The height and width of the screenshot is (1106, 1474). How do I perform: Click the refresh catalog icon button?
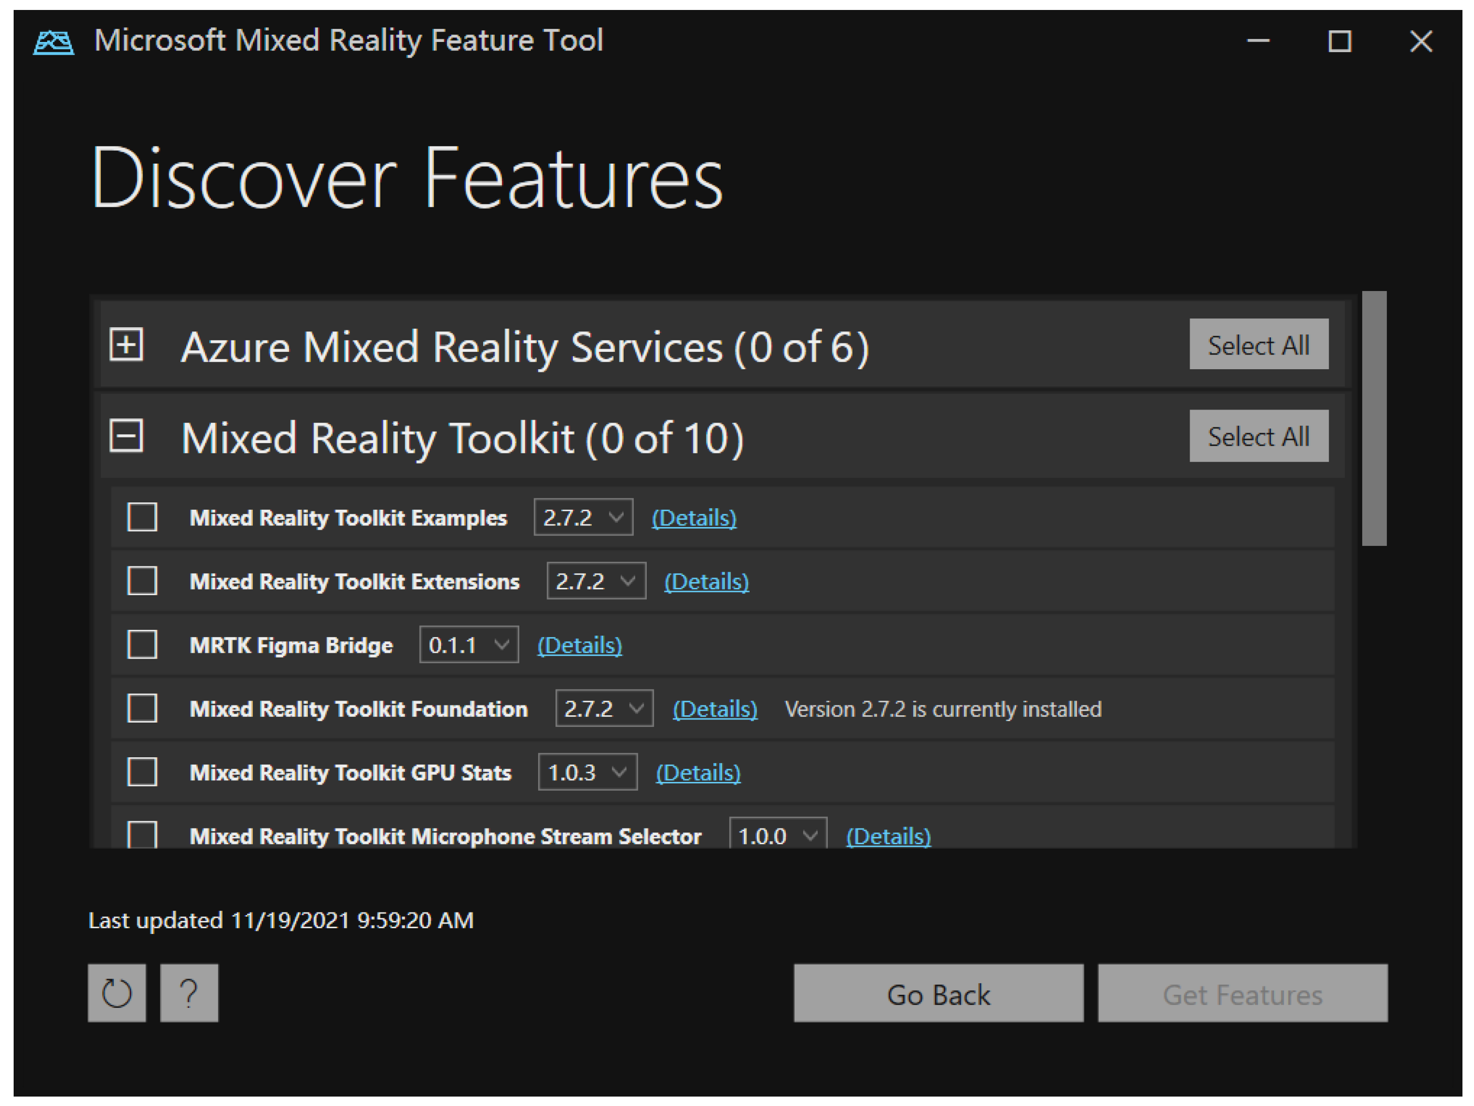point(116,993)
